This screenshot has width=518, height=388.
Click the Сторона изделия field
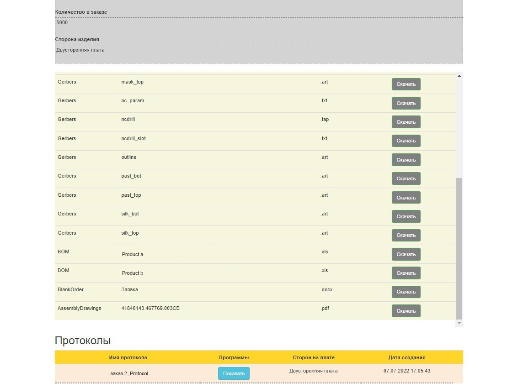pos(259,50)
